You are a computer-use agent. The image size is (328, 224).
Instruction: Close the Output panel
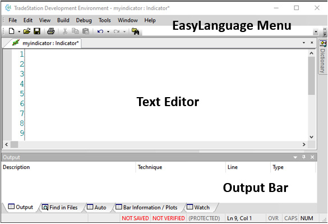[312, 157]
